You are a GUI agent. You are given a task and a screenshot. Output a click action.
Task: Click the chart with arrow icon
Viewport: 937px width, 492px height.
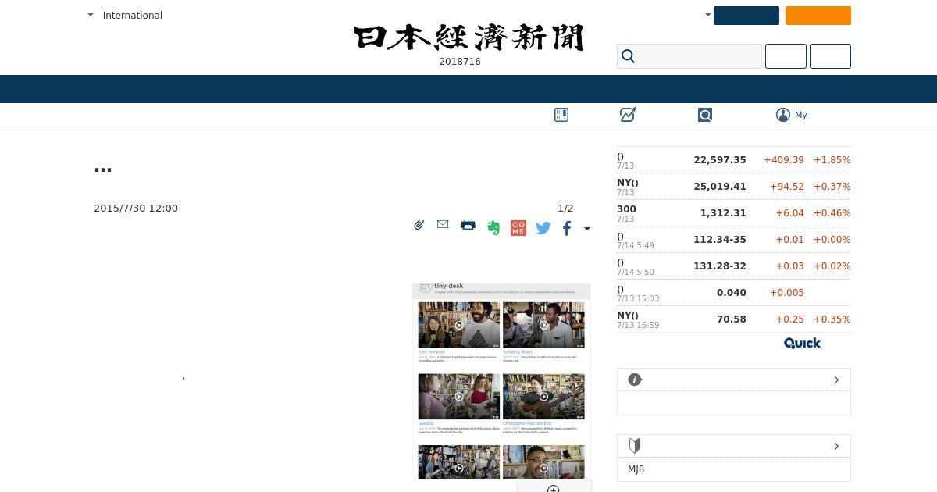(x=628, y=115)
